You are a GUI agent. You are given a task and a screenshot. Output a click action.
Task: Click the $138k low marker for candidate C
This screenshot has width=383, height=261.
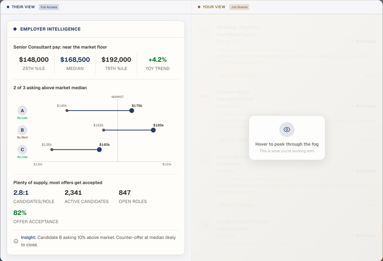point(52,150)
